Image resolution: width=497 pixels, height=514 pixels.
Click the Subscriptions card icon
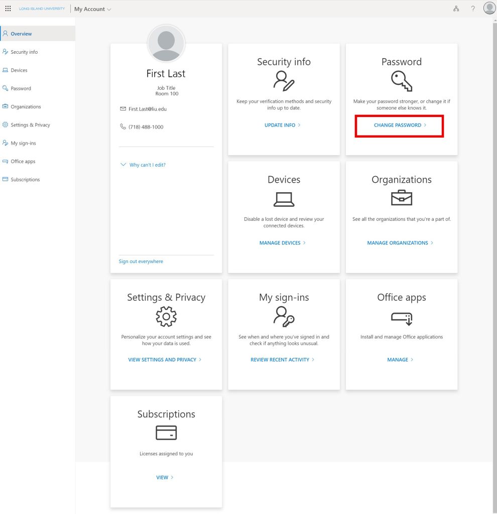(166, 433)
